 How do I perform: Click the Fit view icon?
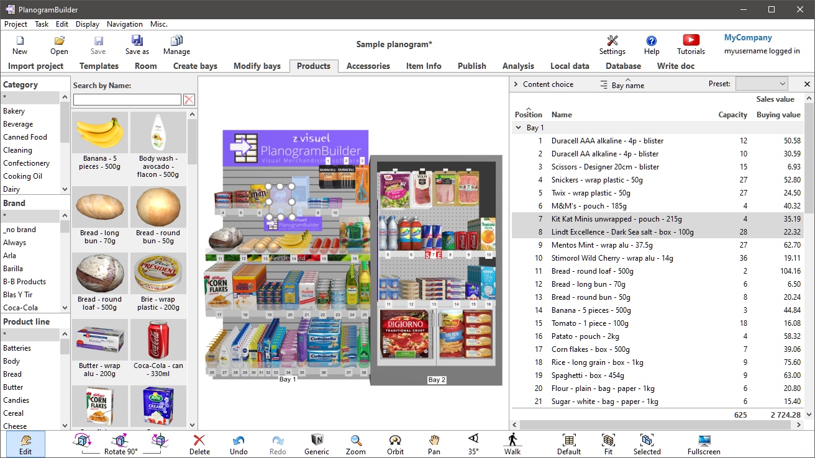pyautogui.click(x=608, y=442)
